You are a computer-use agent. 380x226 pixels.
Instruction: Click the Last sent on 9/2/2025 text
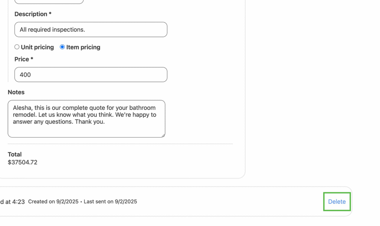click(x=110, y=202)
